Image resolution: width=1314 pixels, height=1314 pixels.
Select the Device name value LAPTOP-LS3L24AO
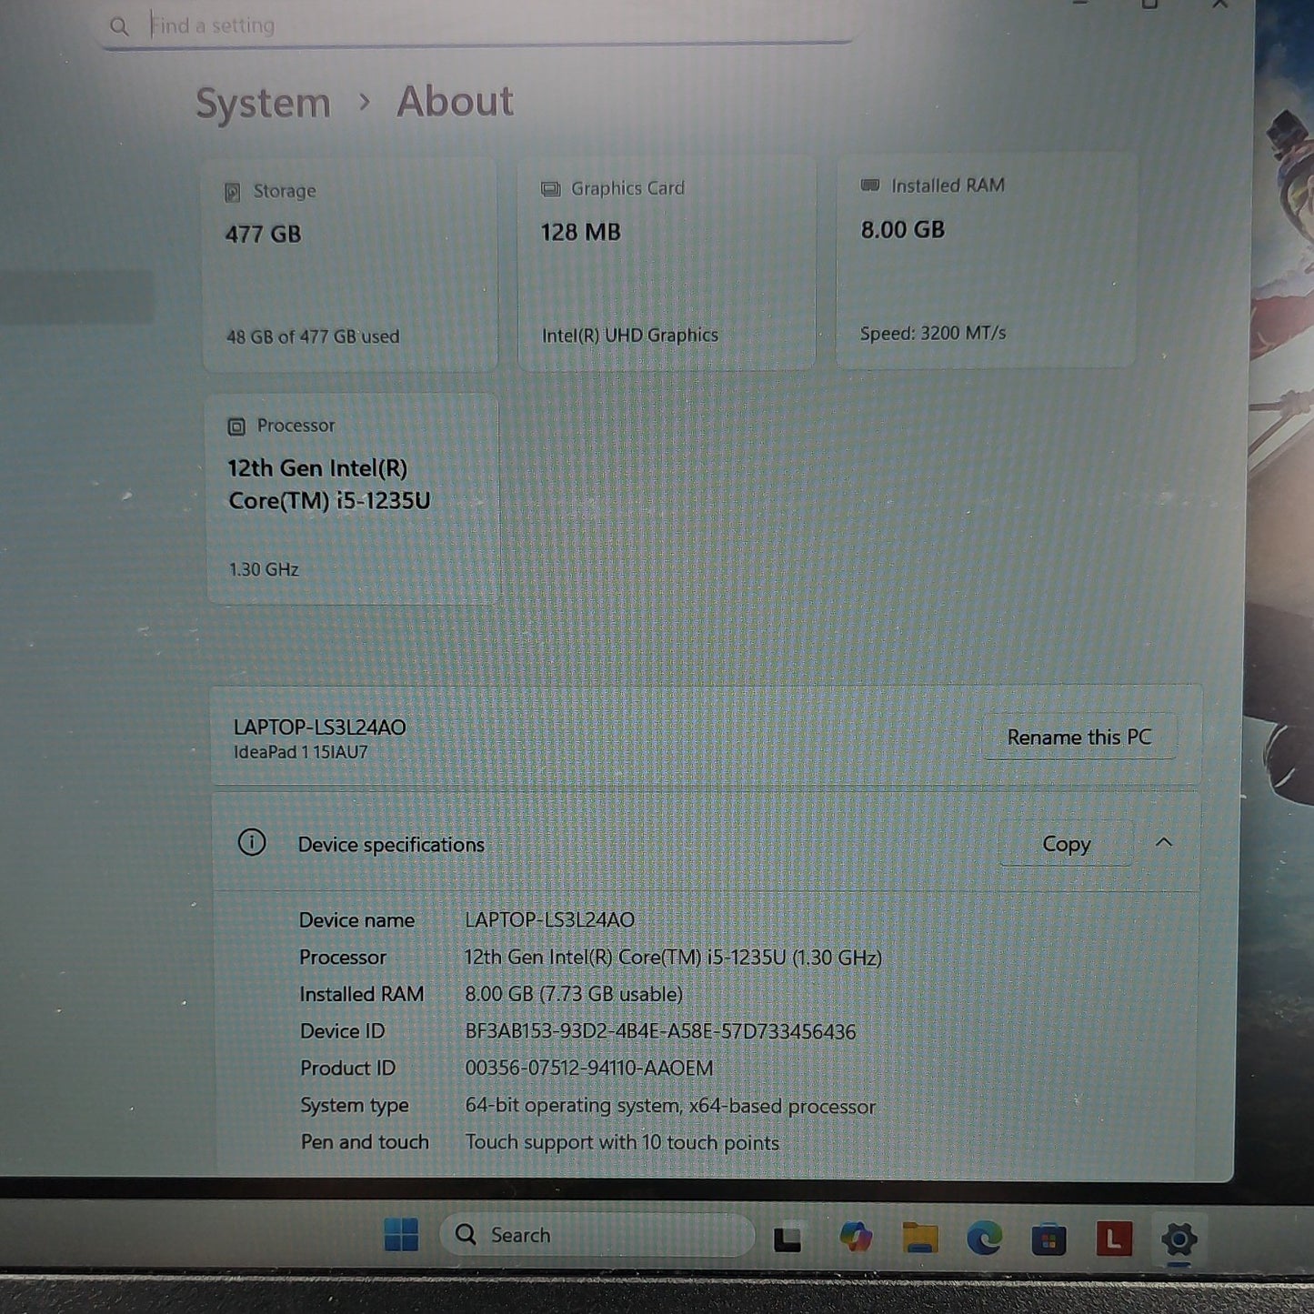click(550, 920)
